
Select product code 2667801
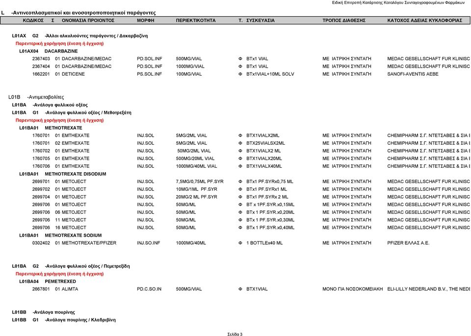41,289
